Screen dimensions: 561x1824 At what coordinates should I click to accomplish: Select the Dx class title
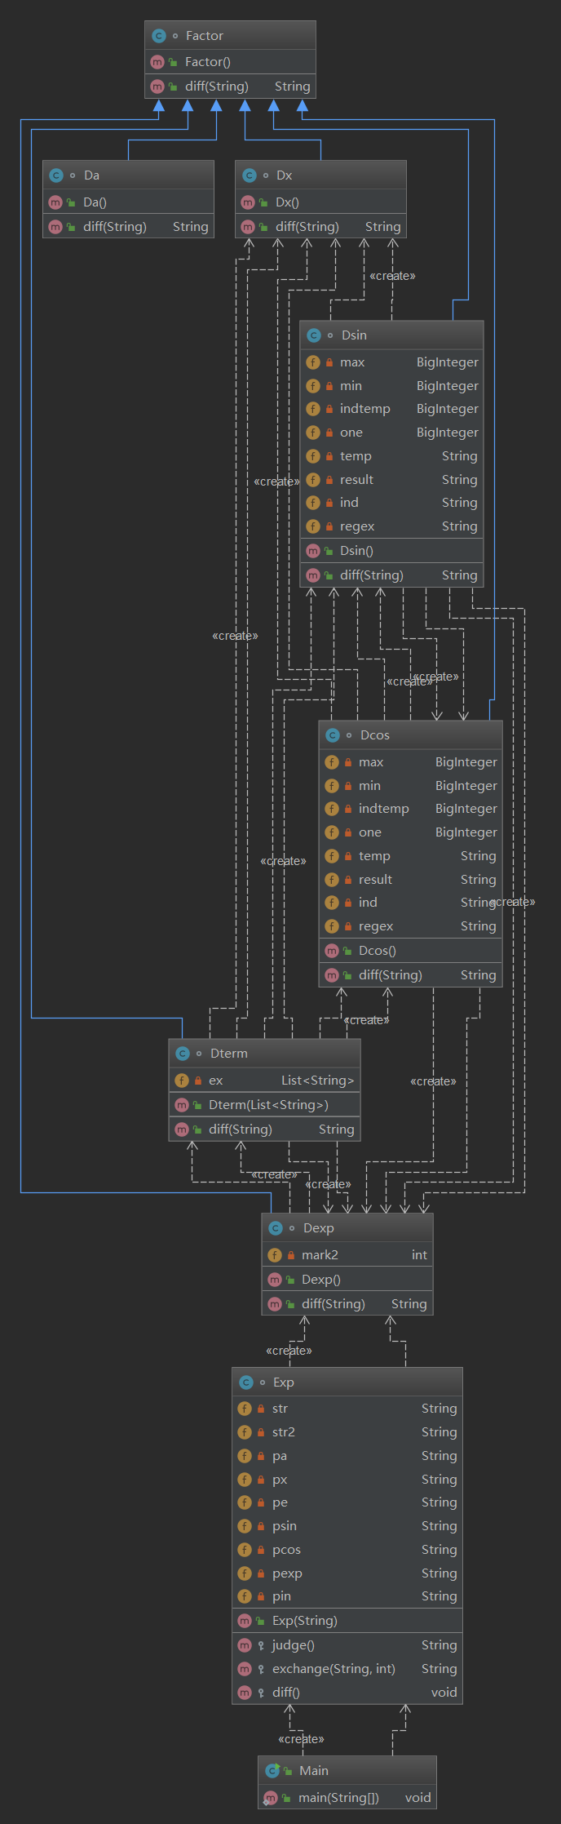click(x=285, y=175)
